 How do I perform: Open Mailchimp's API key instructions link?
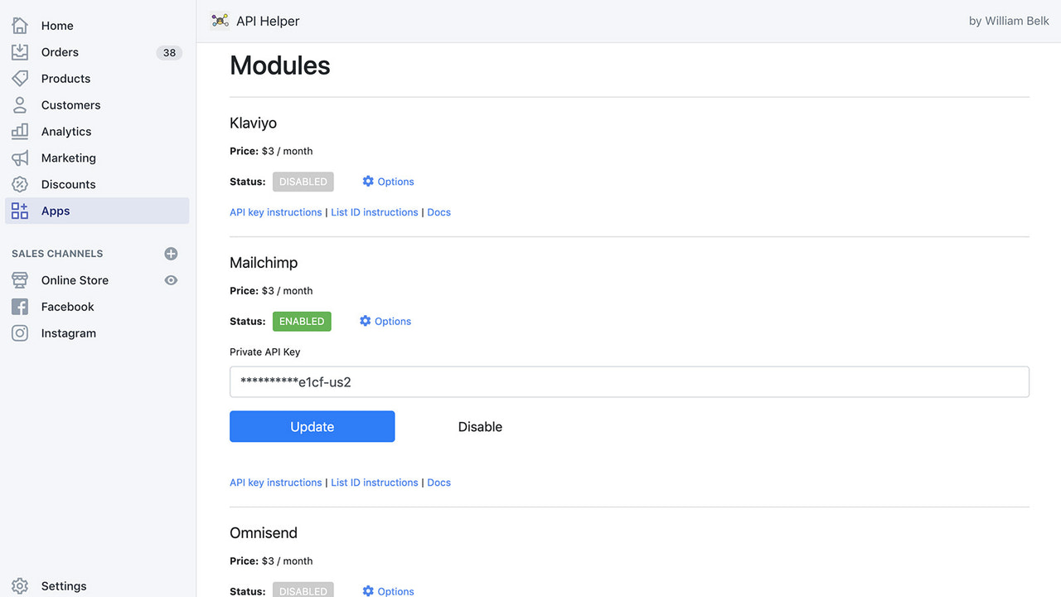pos(275,482)
